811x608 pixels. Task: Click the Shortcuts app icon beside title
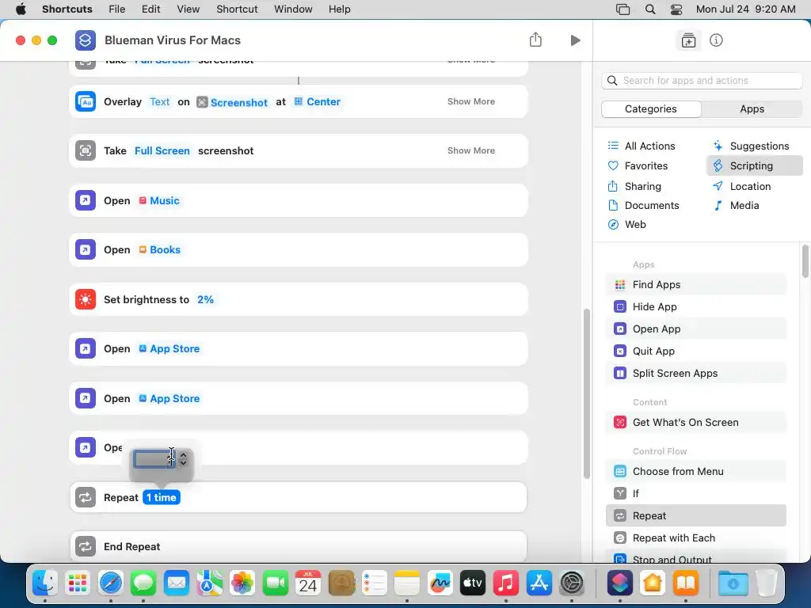[x=86, y=40]
